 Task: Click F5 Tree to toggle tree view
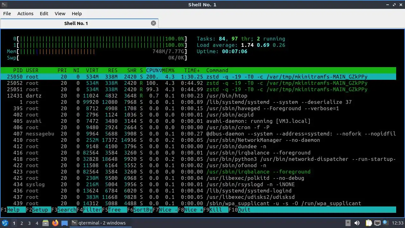(115, 210)
